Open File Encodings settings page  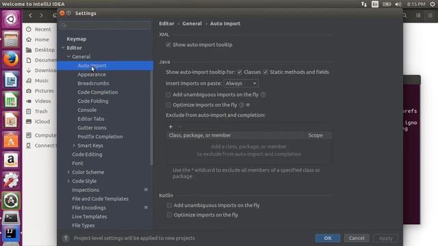click(89, 208)
